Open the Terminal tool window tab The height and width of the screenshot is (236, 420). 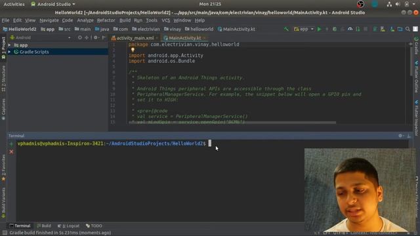click(x=20, y=226)
